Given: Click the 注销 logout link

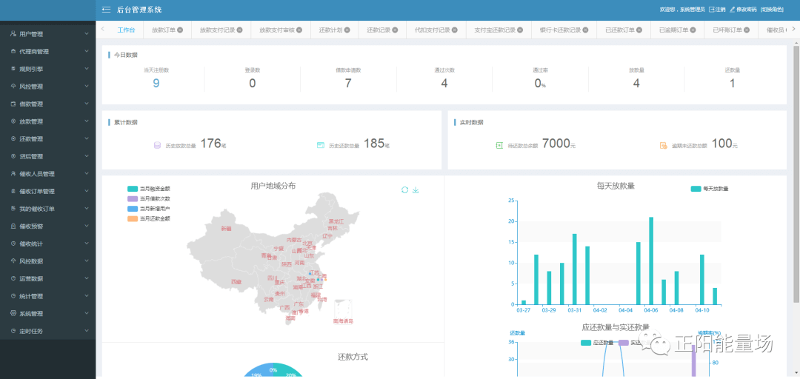Looking at the screenshot, I should pos(721,10).
